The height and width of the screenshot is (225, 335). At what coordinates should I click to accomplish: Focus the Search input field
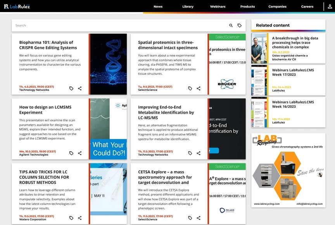point(120,26)
